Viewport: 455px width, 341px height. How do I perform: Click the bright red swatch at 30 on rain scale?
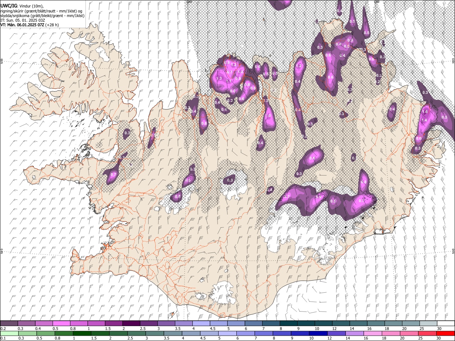point(446,334)
